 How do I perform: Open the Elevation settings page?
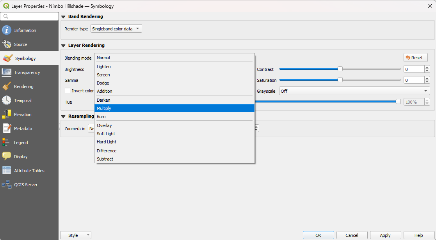click(23, 114)
